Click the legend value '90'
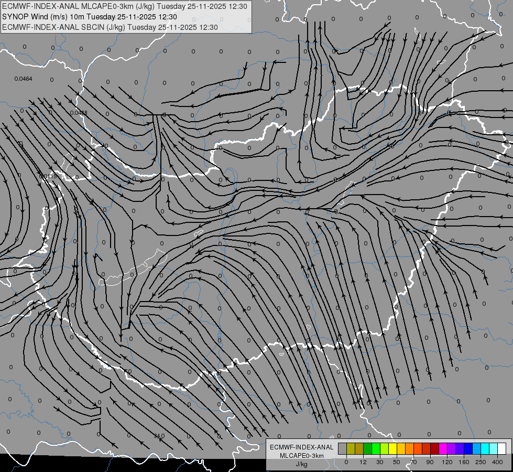Screen dimensions: 513x472 tap(430, 462)
